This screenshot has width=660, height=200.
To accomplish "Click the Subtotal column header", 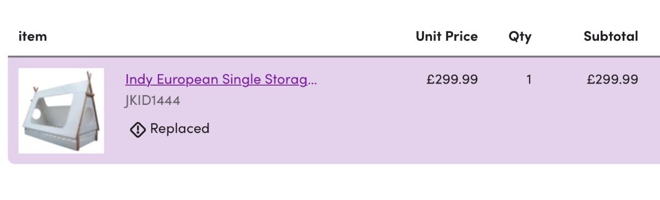I will 611,37.
